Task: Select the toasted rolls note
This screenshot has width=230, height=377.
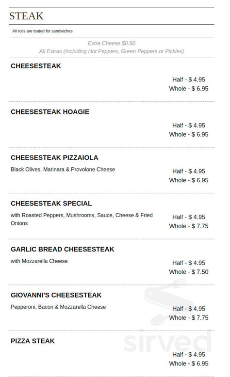Action: (42, 31)
